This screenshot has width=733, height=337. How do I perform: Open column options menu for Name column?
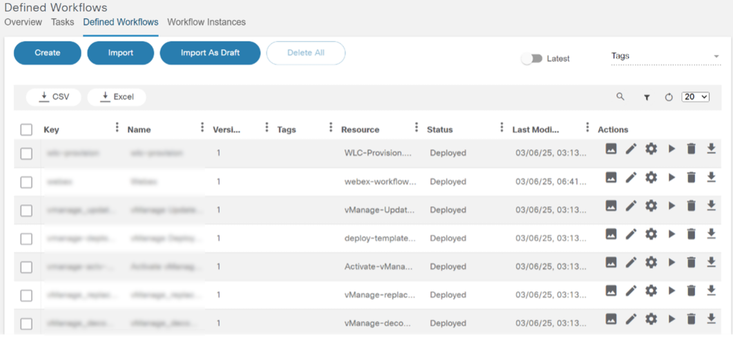202,127
